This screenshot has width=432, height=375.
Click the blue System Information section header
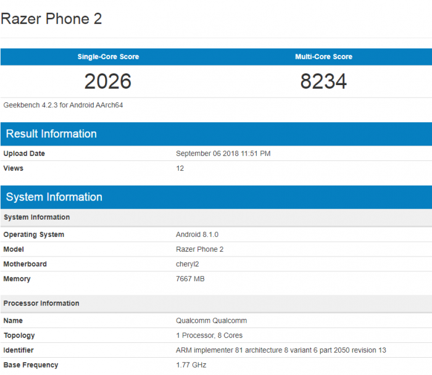pyautogui.click(x=54, y=197)
